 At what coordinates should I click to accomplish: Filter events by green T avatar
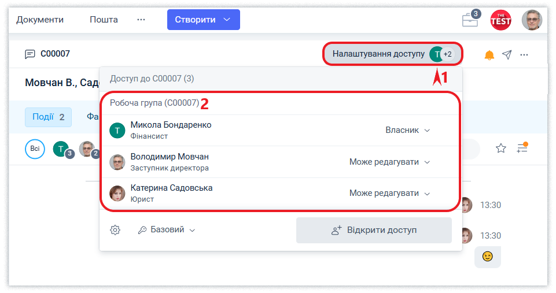[61, 149]
